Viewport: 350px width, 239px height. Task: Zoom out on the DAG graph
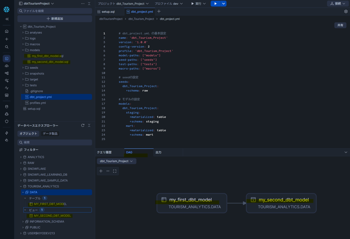(x=108, y=171)
